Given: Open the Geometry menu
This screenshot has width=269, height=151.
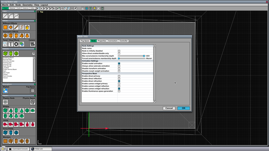Looking at the screenshot, I should click(x=27, y=5).
